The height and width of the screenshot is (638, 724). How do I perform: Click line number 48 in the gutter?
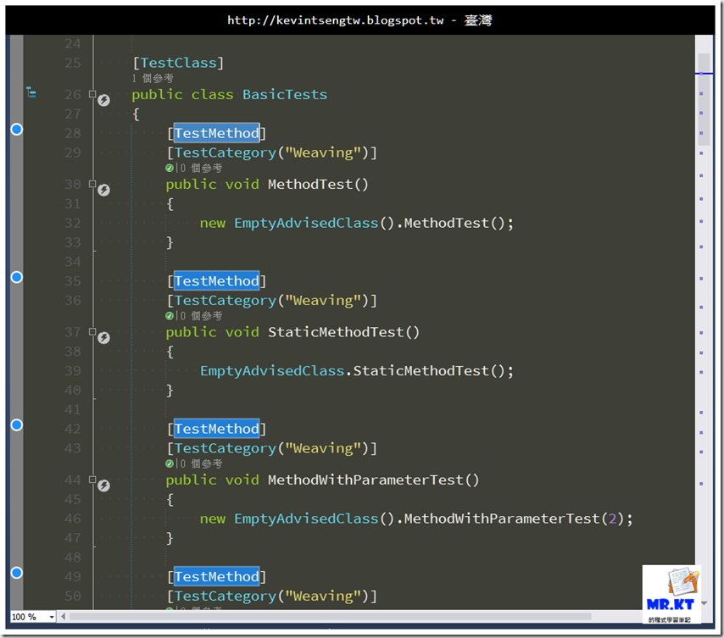coord(73,558)
